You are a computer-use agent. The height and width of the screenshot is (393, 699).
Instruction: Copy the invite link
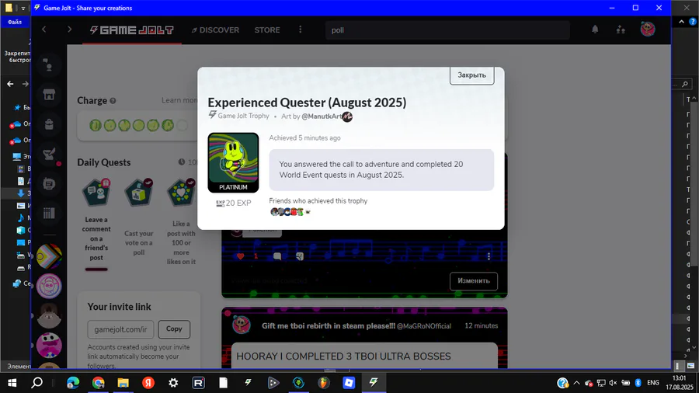coord(174,329)
